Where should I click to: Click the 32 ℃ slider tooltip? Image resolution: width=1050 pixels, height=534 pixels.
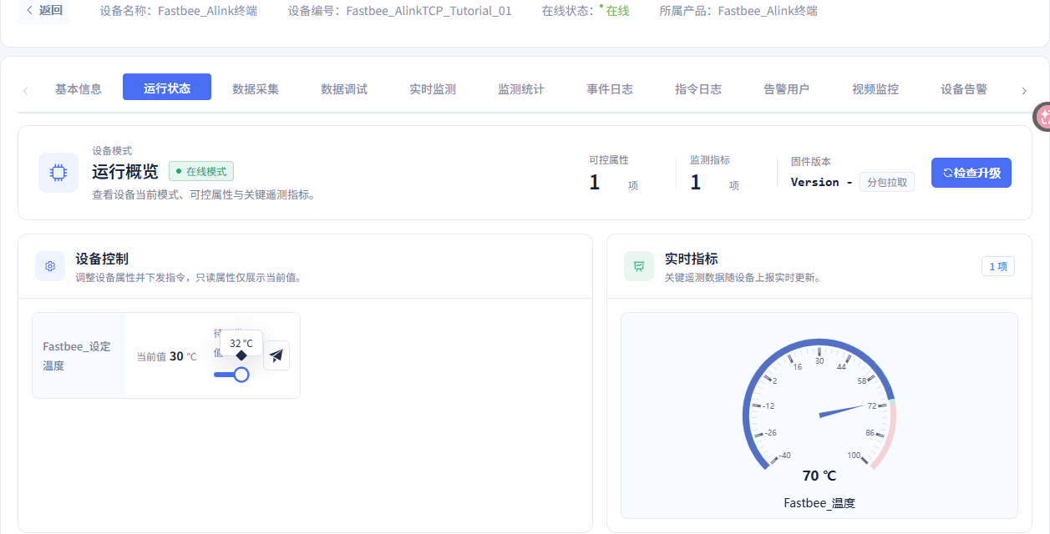tap(241, 343)
